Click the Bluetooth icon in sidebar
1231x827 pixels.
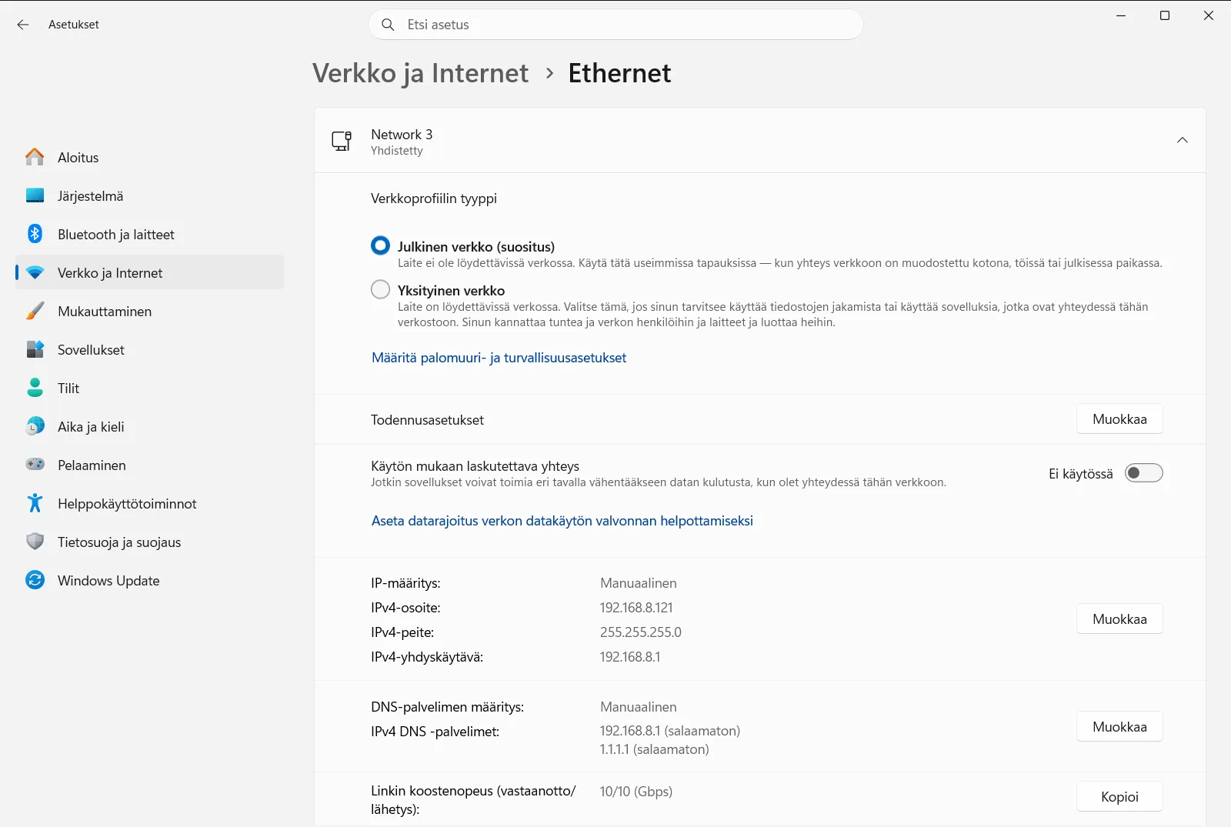(35, 234)
